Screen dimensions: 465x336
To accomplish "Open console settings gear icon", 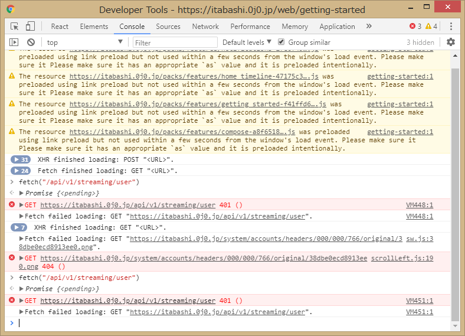I will click(x=451, y=43).
